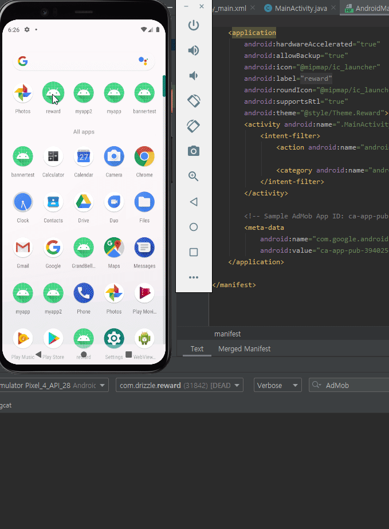Tap the Google search bar on phone
The width and height of the screenshot is (389, 529).
coord(84,61)
